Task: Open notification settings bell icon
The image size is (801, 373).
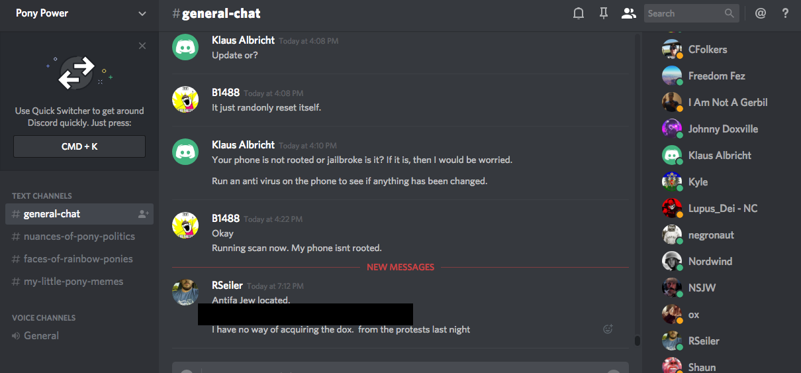Action: [579, 13]
